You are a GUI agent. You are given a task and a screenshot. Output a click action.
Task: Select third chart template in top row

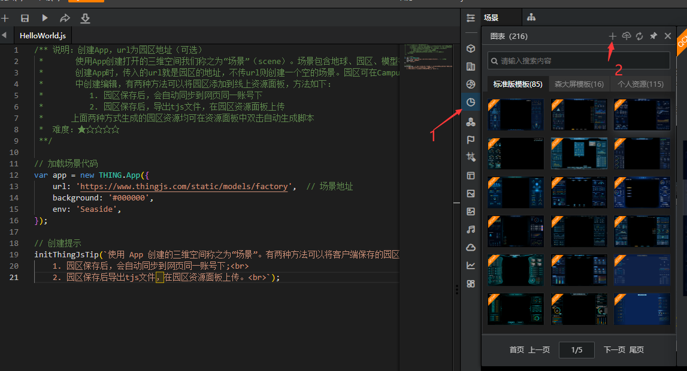pyautogui.click(x=642, y=114)
